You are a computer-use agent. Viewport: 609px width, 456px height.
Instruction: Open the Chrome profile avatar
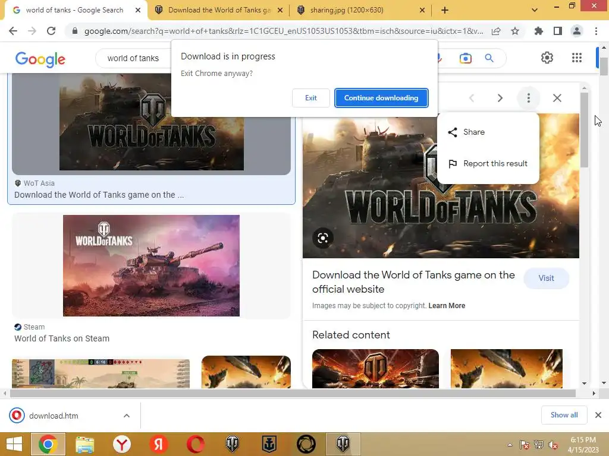click(577, 31)
